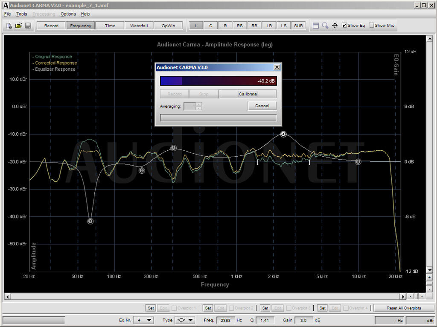The width and height of the screenshot is (437, 327).
Task: Click the Save disk icon
Action: click(x=28, y=26)
